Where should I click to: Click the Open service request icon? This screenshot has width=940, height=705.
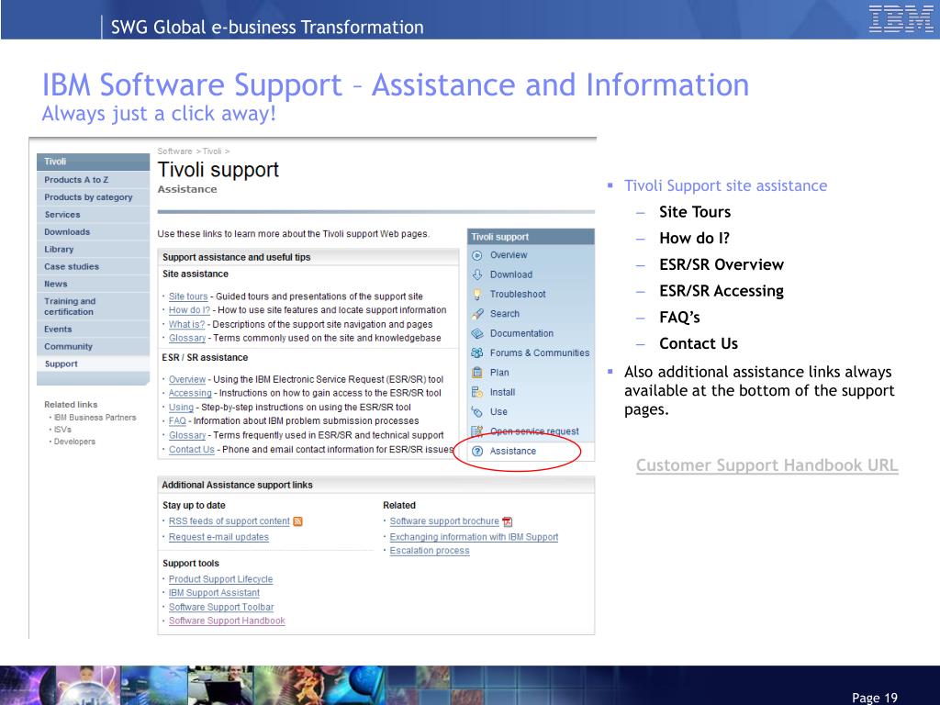point(477,431)
